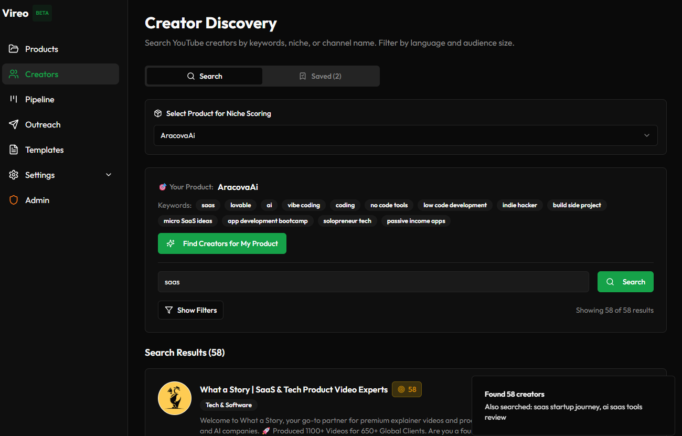Open Products folder icon in sidebar
Viewport: 682px width, 436px height.
coord(14,49)
